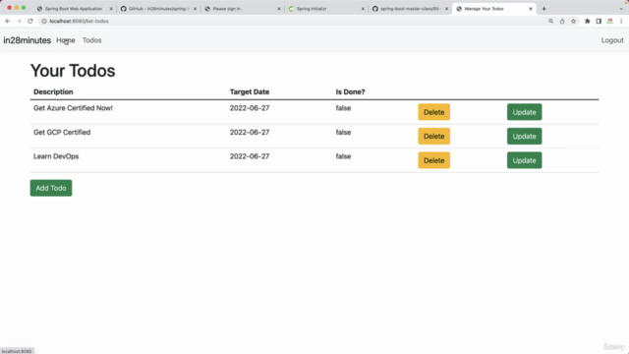Click false in the Get GCP Certified row
This screenshot has width=629, height=354.
343,132
